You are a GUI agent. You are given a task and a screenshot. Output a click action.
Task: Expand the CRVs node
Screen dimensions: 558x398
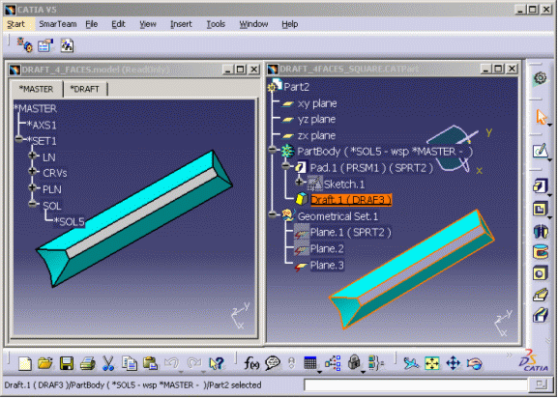coord(33,171)
